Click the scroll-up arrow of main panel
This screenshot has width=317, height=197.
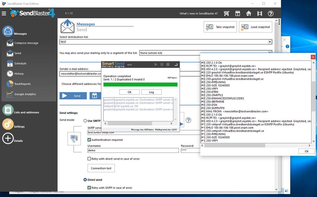276,21
